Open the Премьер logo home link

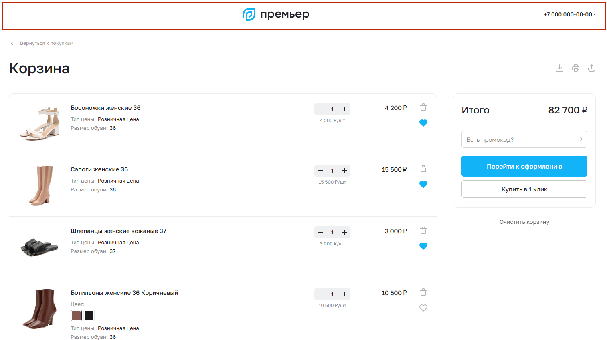(x=276, y=14)
